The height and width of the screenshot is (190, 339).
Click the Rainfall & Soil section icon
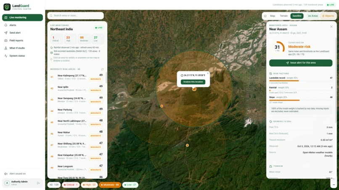coord(271,121)
